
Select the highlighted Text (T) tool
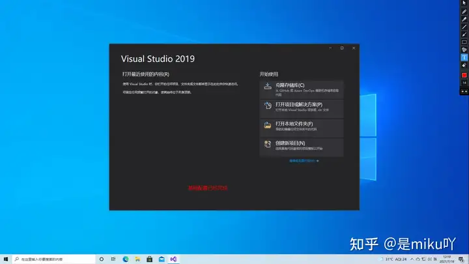point(464,57)
